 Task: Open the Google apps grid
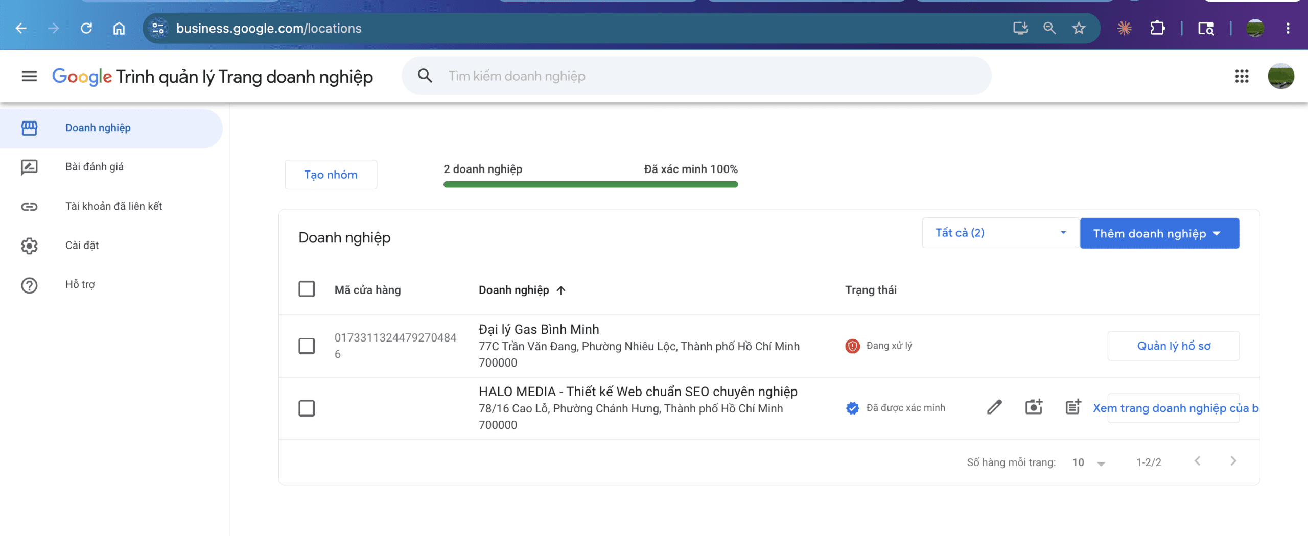click(x=1242, y=76)
